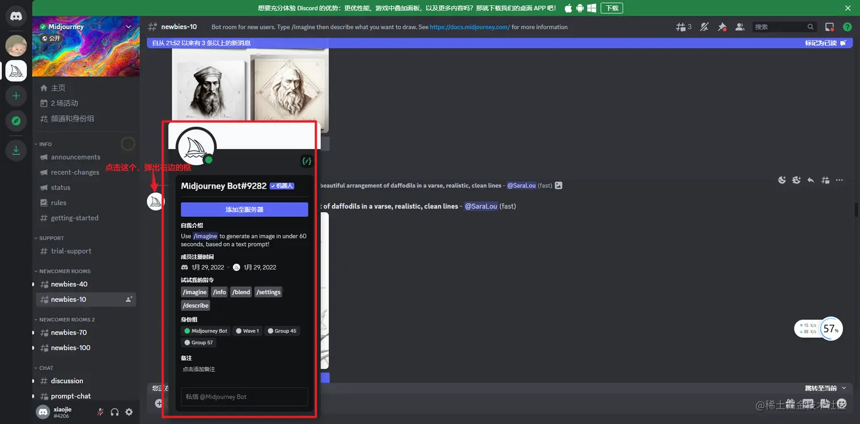Select the Midjourney sailboat server icon
This screenshot has height=424, width=860.
coord(16,70)
